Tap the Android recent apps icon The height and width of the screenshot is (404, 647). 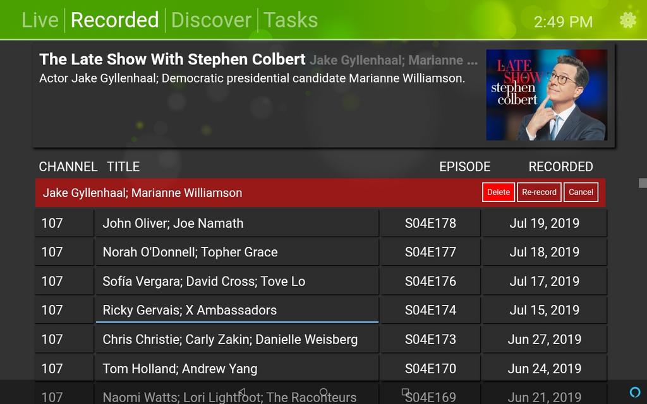pyautogui.click(x=406, y=392)
